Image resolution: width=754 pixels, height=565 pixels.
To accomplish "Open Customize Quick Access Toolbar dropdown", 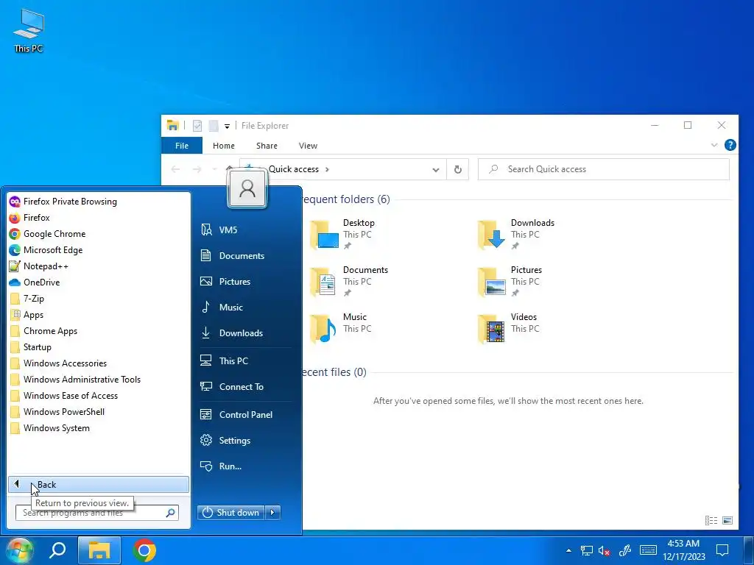I will 227,127.
